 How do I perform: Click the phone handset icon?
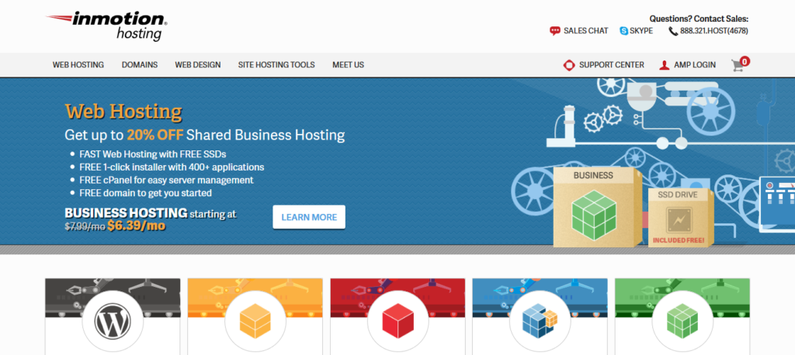pyautogui.click(x=673, y=31)
